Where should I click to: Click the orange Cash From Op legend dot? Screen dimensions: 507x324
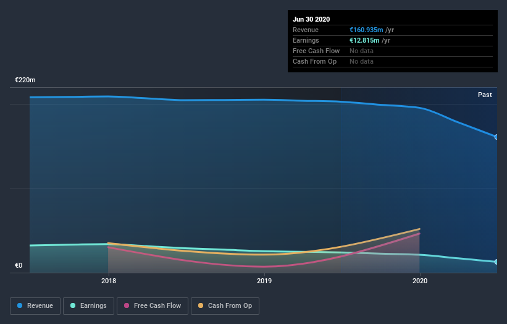click(x=201, y=305)
